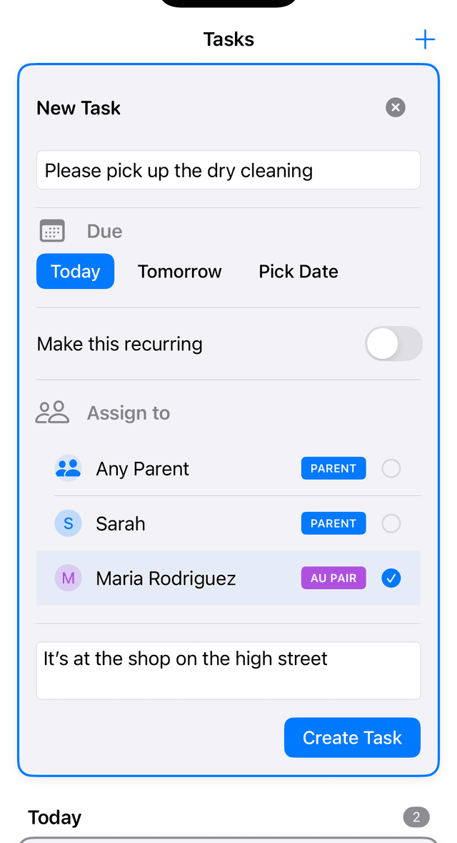Click the AU PAIR badge next to Maria
Viewport: 457px width, 843px height.
(x=333, y=578)
